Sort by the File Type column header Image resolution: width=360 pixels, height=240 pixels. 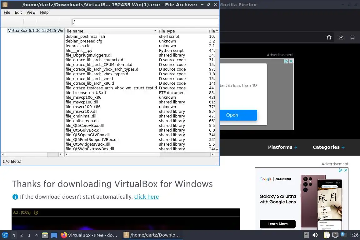[x=183, y=31]
